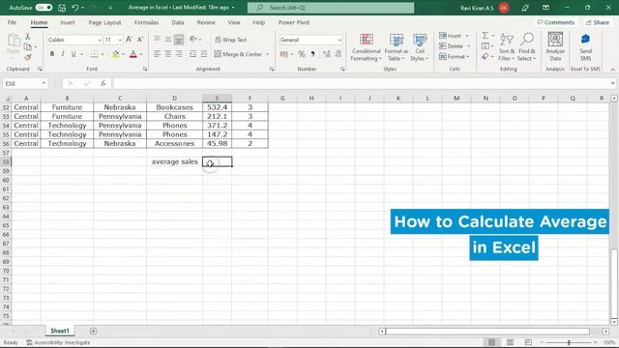This screenshot has height=348, width=619.
Task: Click the Comma Style icon
Action: tap(312, 54)
